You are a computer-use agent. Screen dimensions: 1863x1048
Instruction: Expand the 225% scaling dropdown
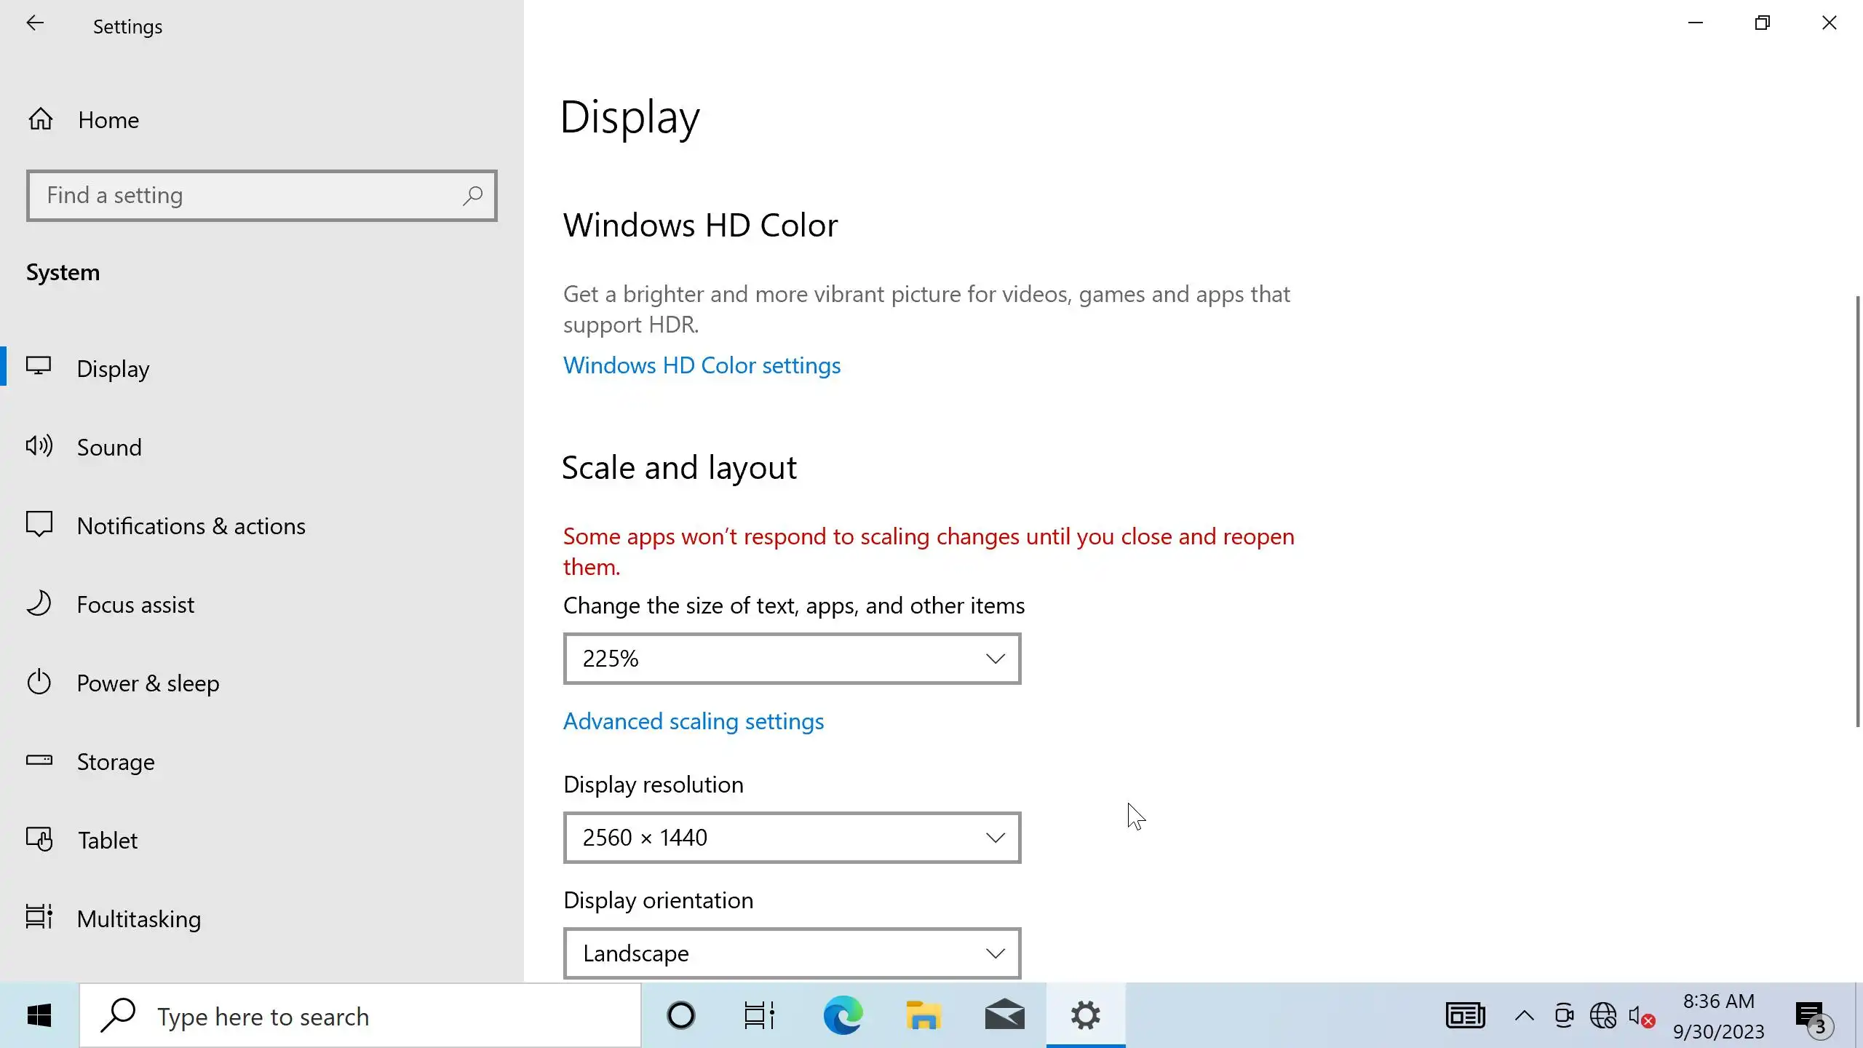pos(792,659)
